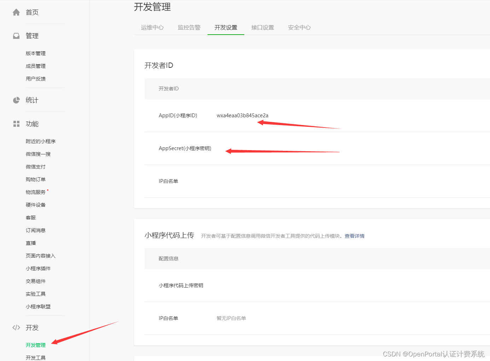Click the 配置信息 header row
The height and width of the screenshot is (361, 490).
pyautogui.click(x=317, y=259)
